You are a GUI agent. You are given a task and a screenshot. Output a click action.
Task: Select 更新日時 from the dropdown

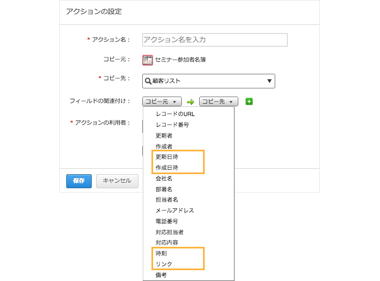pos(167,157)
